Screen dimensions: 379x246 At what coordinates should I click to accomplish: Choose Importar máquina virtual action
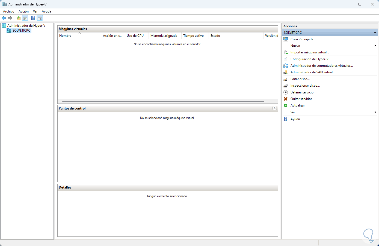310,52
